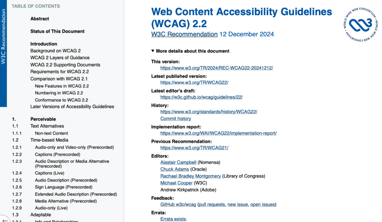This screenshot has width=382, height=222.
Task: Open the W3C Recommendation hyperlink
Action: tap(184, 34)
